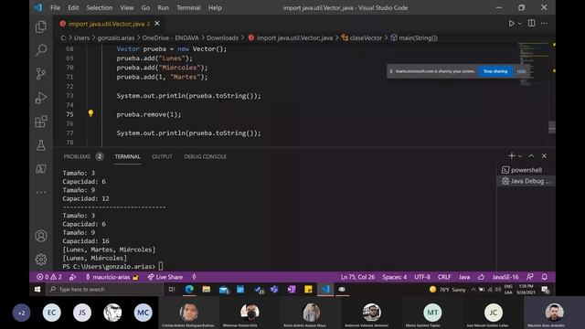Change encoding via UTF-8 indicator
Screen dimensions: 585x329
pos(422,277)
